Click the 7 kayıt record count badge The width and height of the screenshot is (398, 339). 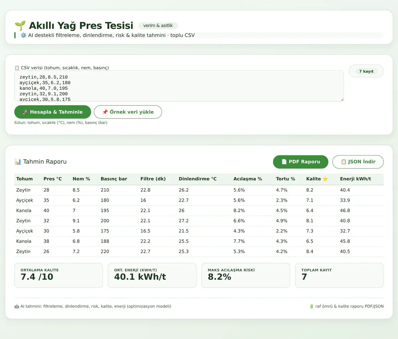coord(366,71)
